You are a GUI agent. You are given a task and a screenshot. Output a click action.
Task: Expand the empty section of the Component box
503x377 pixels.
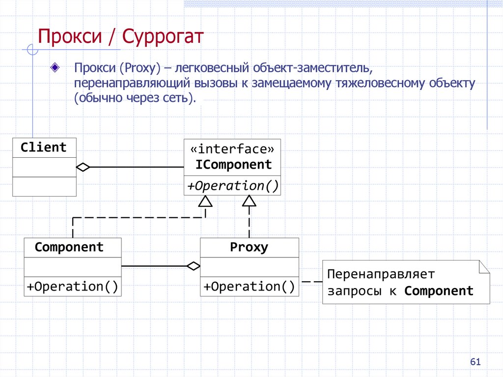72,266
